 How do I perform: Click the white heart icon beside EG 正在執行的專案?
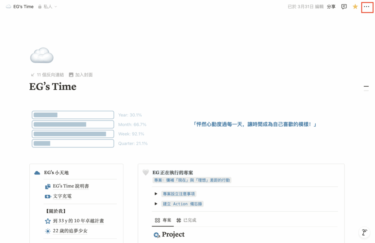click(146, 172)
